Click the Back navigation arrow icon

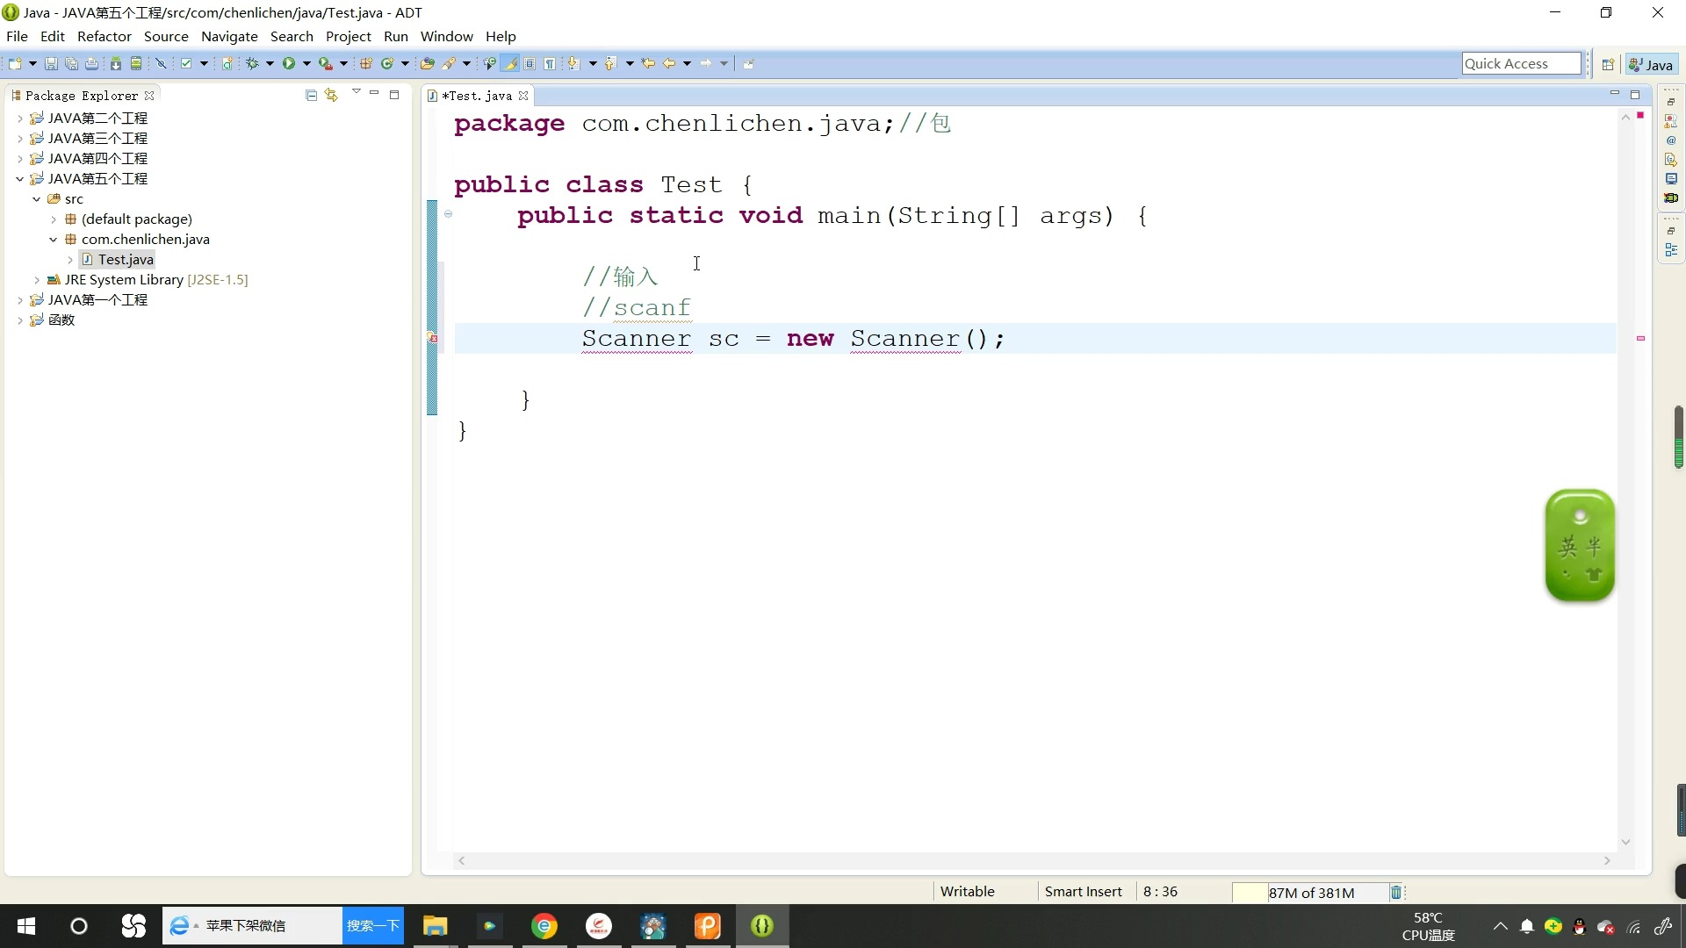point(669,63)
